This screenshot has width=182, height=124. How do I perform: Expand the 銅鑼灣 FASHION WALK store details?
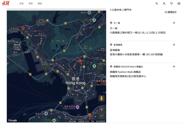[x=174, y=67]
